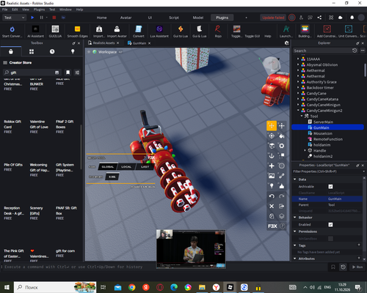Click the Start Converter plugin icon

pos(12,29)
